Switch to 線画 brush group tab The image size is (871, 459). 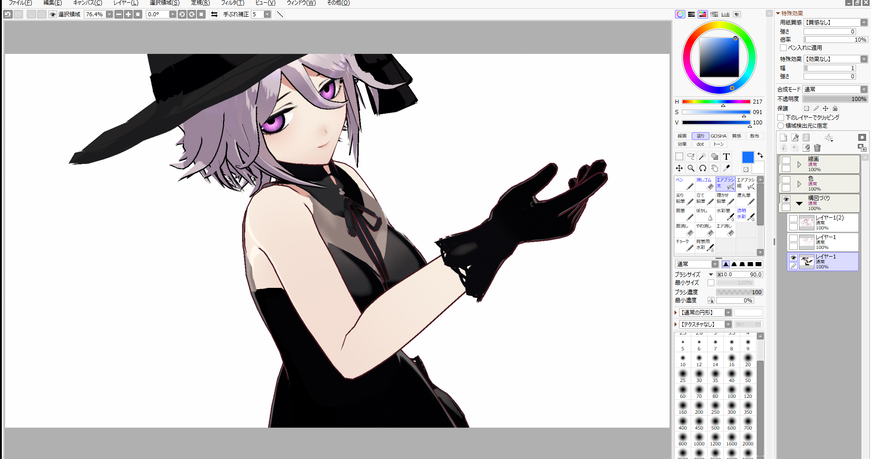(x=682, y=136)
